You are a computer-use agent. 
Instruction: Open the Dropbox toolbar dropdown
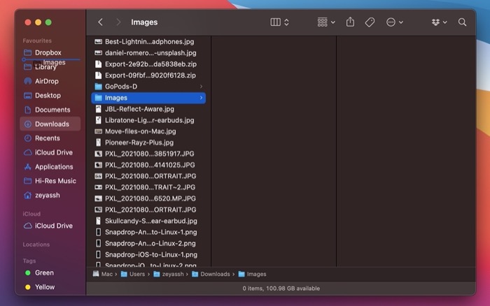point(440,22)
